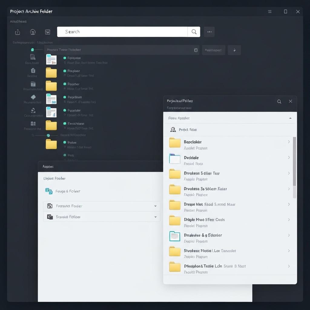Select the Dvciriale folder entry

coord(191,158)
